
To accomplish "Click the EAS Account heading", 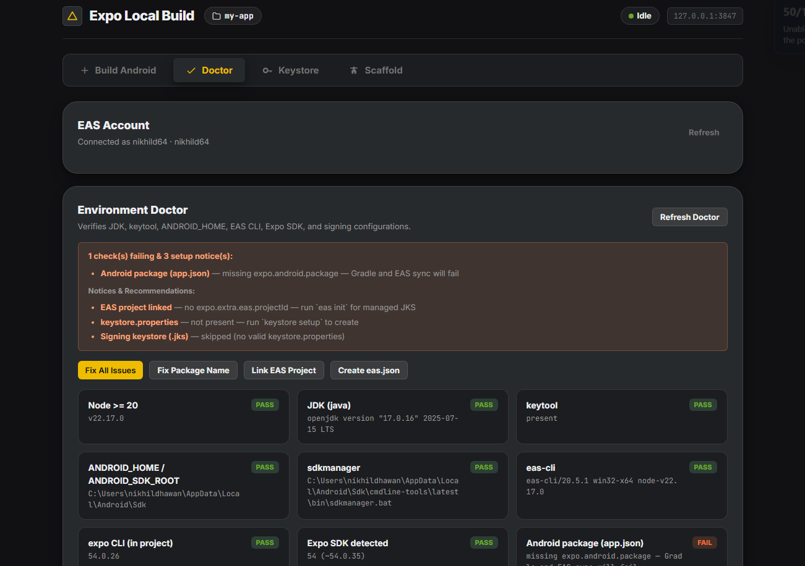I will (x=113, y=125).
